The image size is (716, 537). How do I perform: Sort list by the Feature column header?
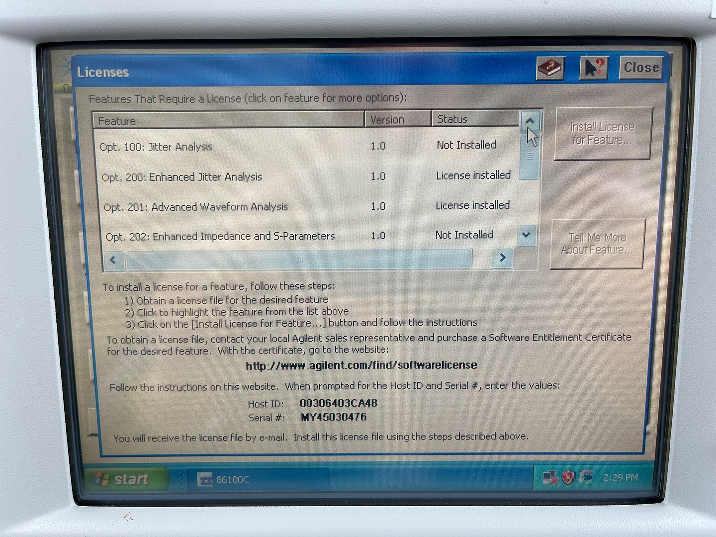tap(229, 121)
